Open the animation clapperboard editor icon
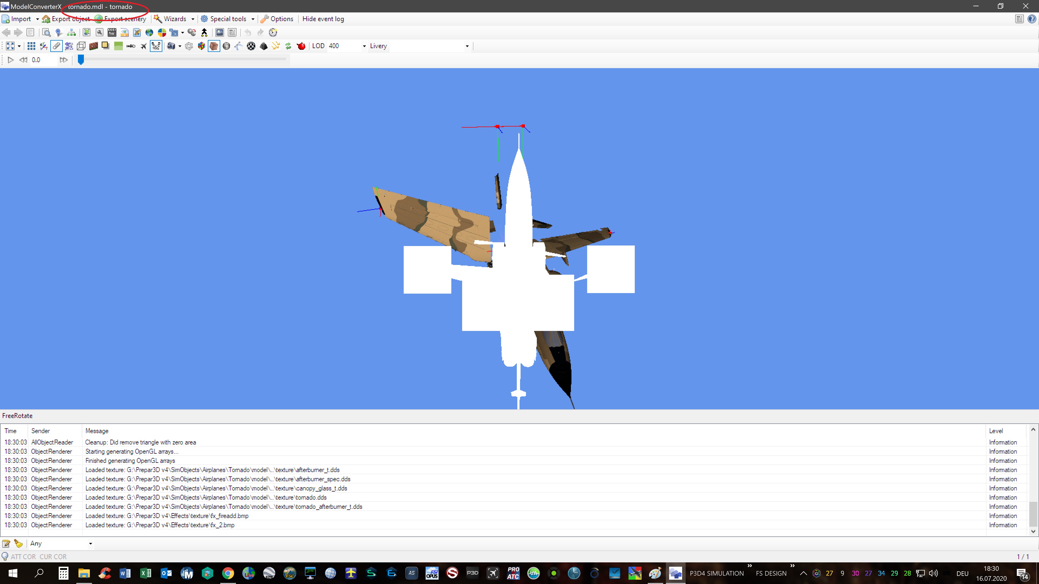The height and width of the screenshot is (584, 1039). coord(112,33)
